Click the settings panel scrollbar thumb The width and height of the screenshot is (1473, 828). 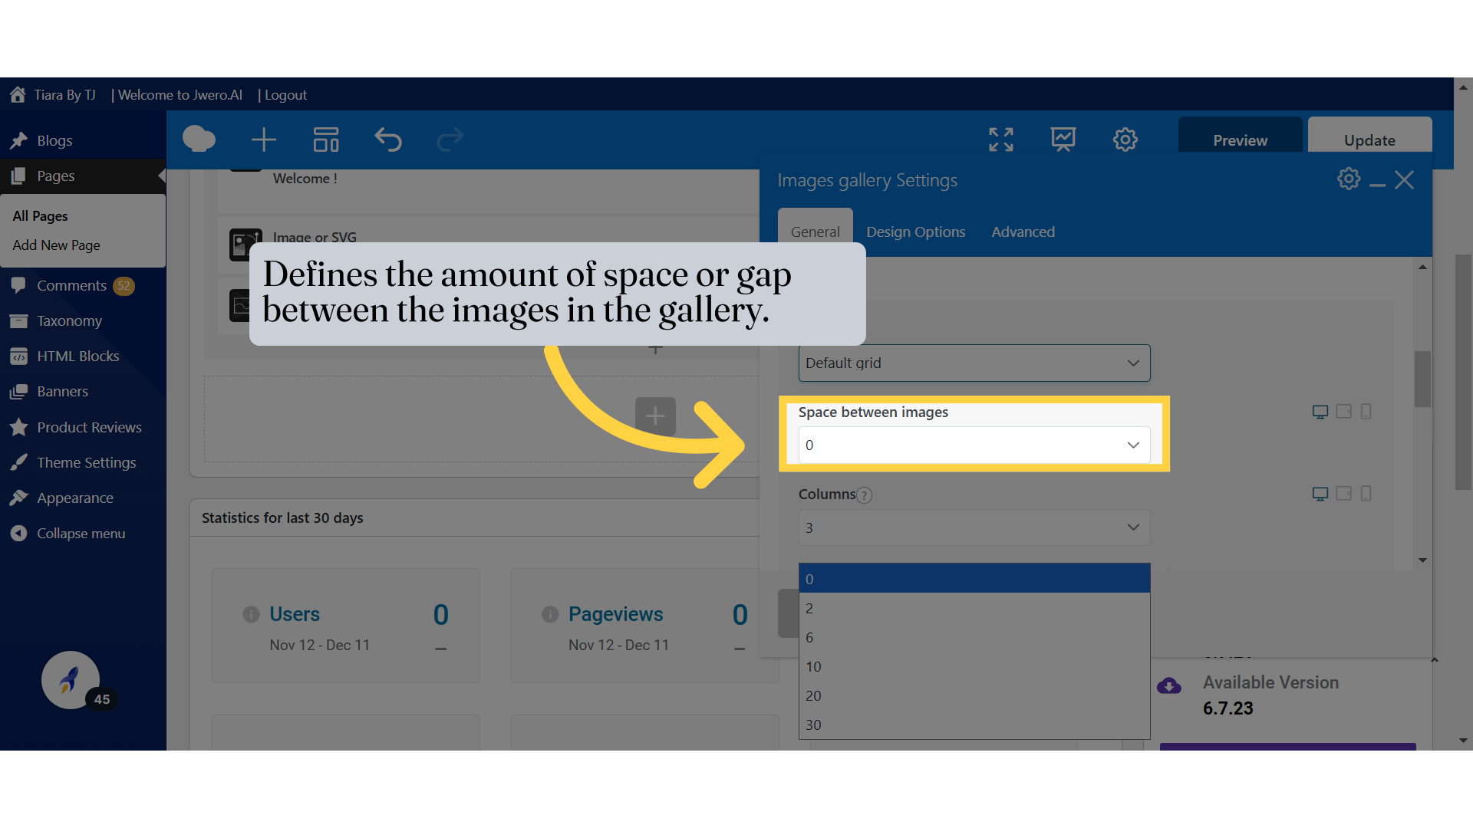point(1422,379)
